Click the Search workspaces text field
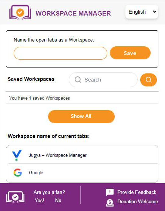Image resolution: width=165 pixels, height=211 pixels. click(103, 80)
